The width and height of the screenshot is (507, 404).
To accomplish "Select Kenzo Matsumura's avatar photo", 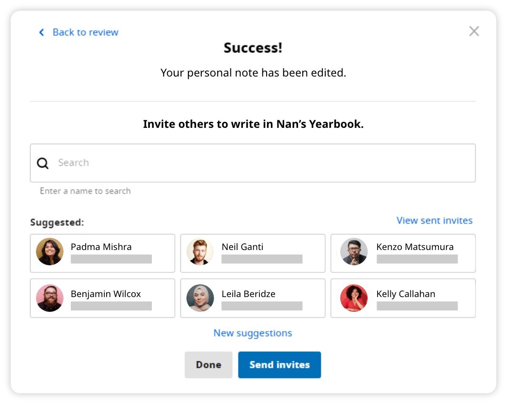I will click(x=354, y=251).
